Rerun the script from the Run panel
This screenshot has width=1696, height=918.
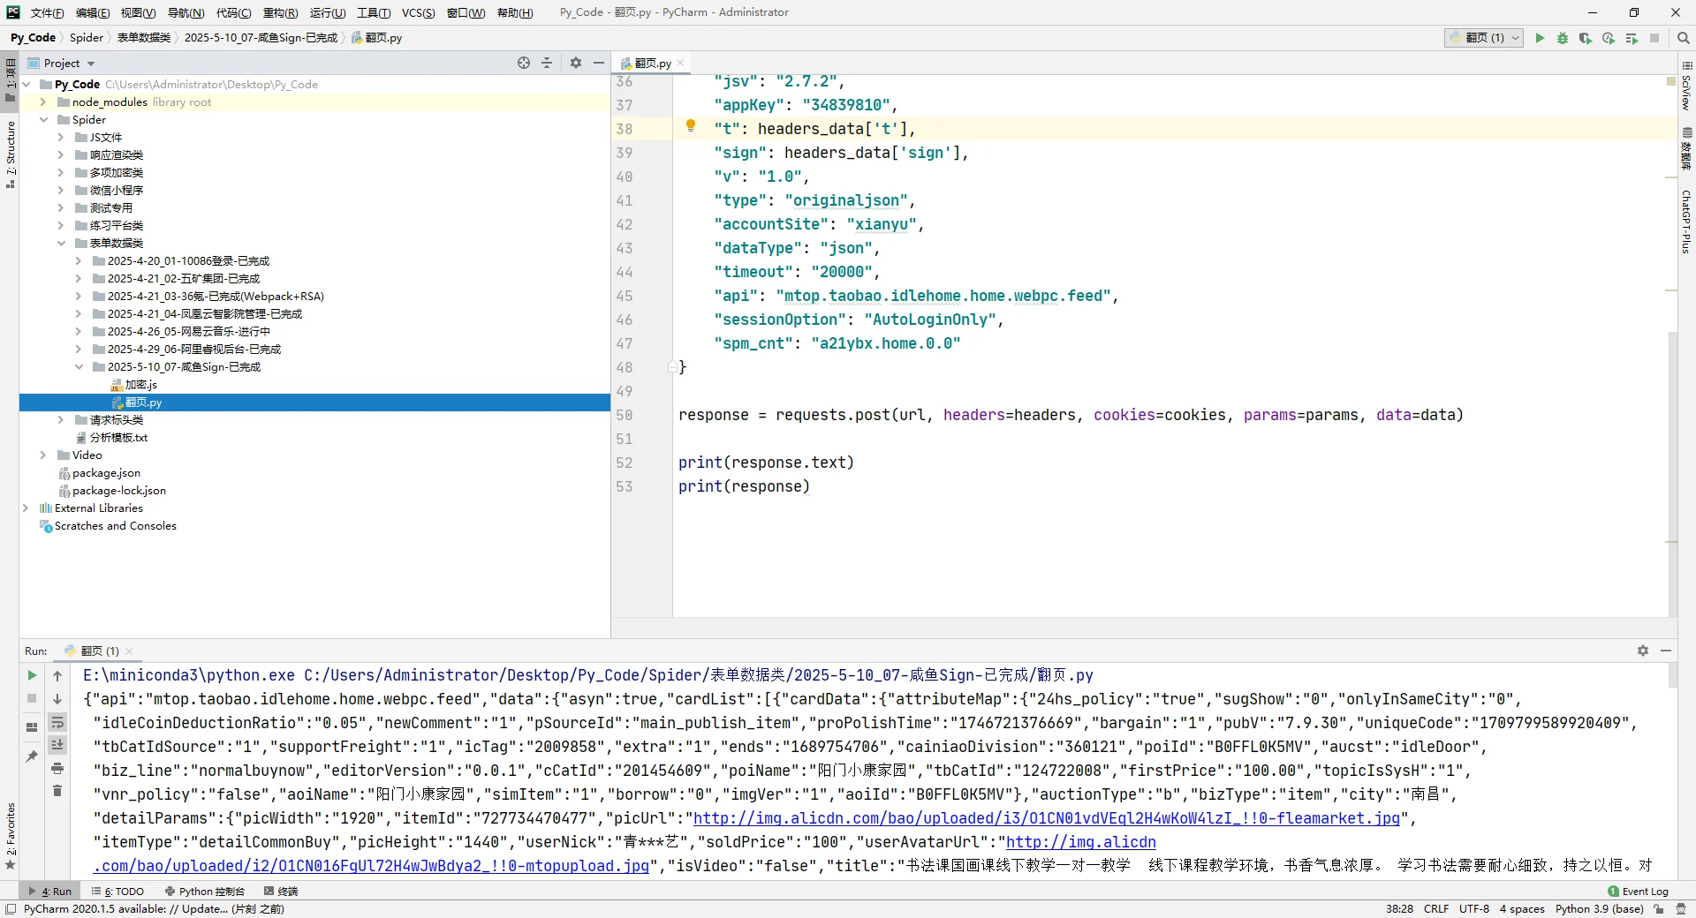tap(32, 675)
